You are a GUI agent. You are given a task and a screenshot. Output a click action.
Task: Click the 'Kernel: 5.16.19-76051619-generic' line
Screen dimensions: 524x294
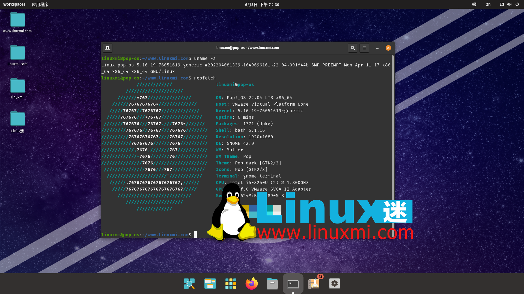coord(259,111)
